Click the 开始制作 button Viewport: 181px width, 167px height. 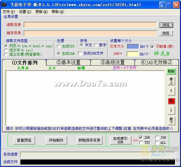click(56, 140)
